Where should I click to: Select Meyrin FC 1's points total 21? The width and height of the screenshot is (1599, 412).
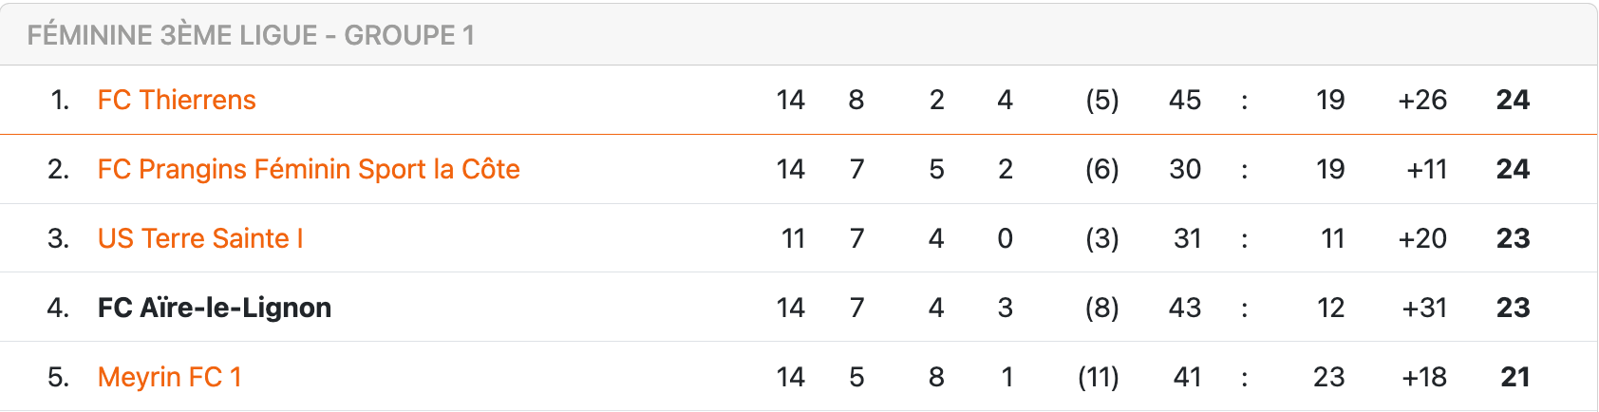[x=1514, y=377]
